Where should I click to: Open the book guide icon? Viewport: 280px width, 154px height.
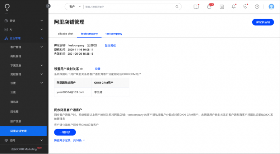196,7
